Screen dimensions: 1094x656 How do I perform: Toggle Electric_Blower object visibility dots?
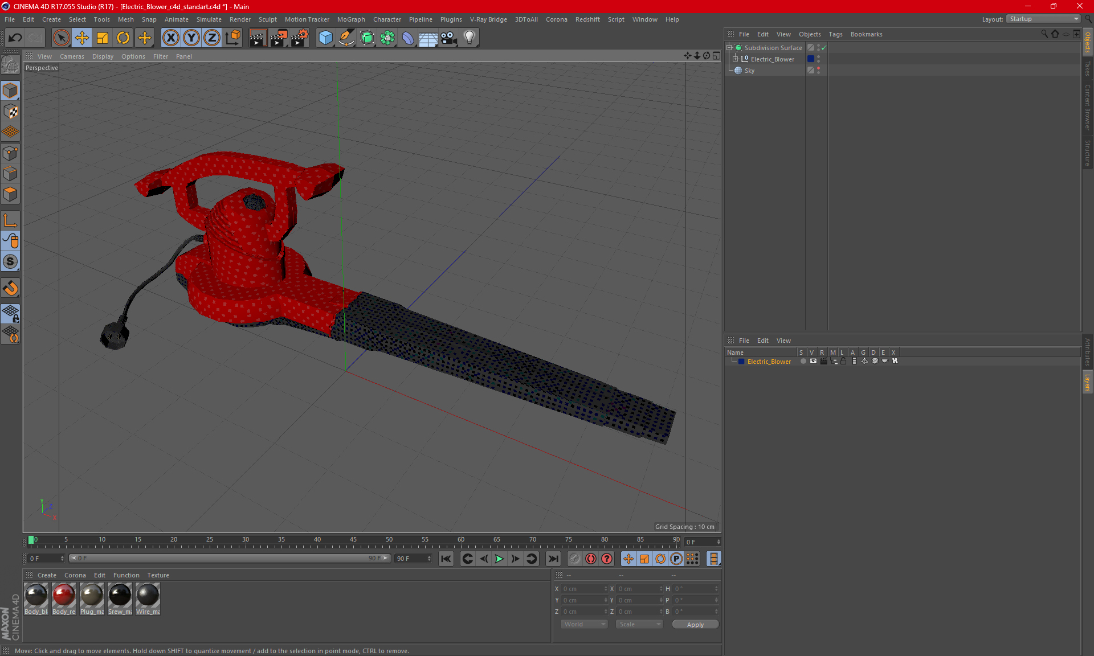click(819, 59)
